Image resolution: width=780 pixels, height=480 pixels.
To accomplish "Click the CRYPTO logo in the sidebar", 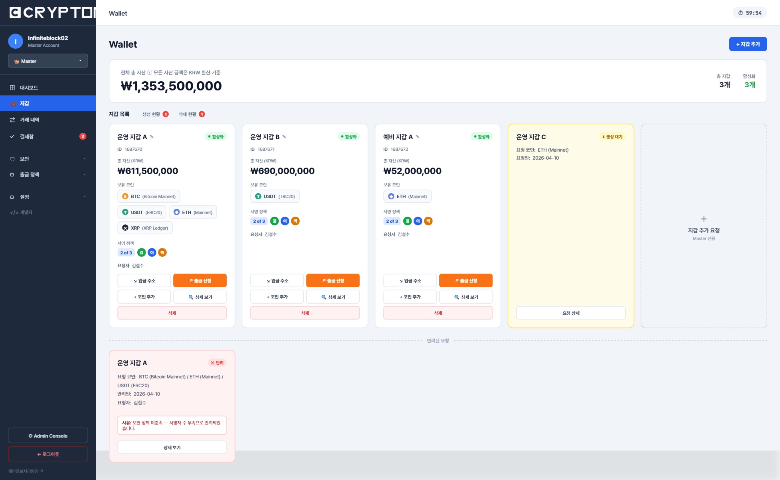I will [x=52, y=12].
